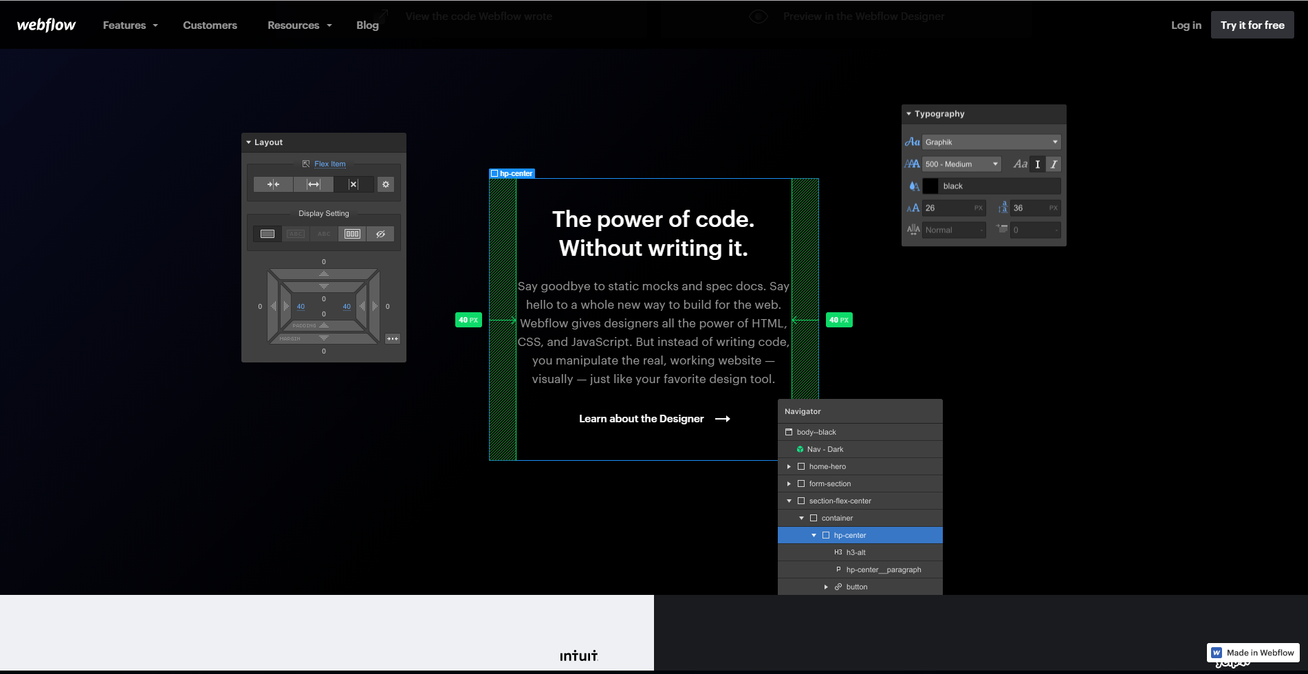Screen dimensions: 1308x674
Task: Set display to block icon
Action: [268, 234]
